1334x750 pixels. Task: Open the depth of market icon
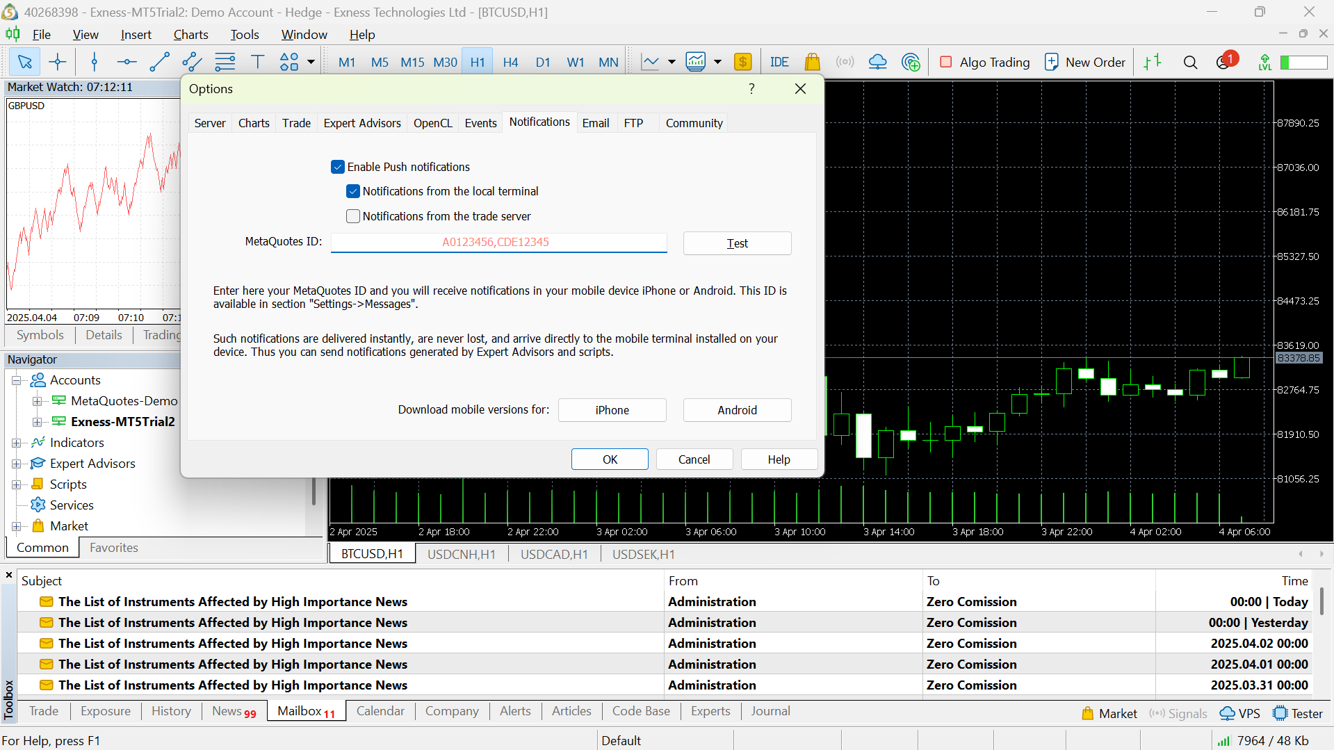[1153, 62]
